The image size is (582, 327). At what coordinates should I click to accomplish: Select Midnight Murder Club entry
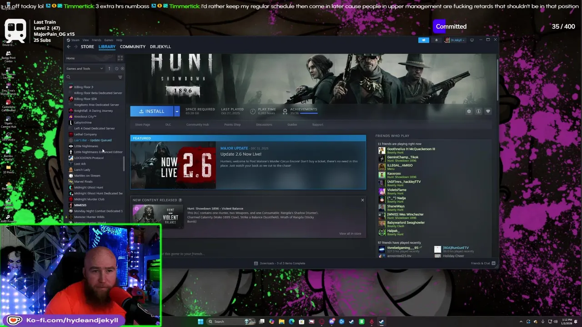(89, 199)
